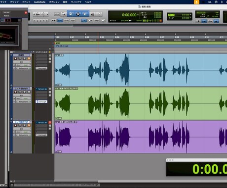Select the blue track's audio clip
This screenshot has height=188, width=227.
tap(141, 70)
